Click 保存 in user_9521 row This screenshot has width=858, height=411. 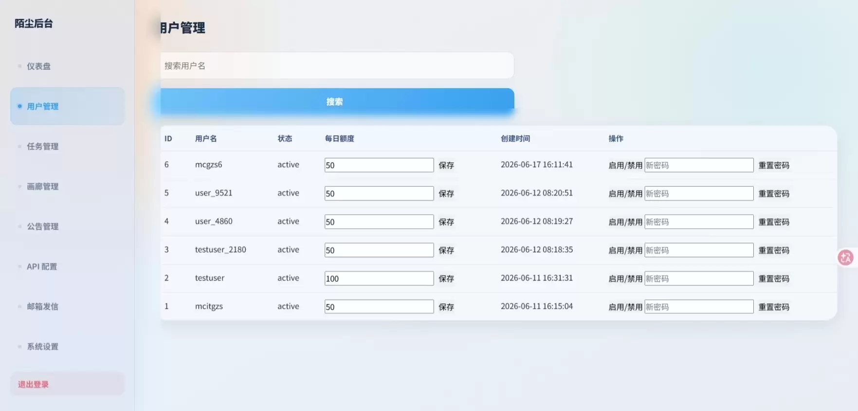click(x=446, y=193)
